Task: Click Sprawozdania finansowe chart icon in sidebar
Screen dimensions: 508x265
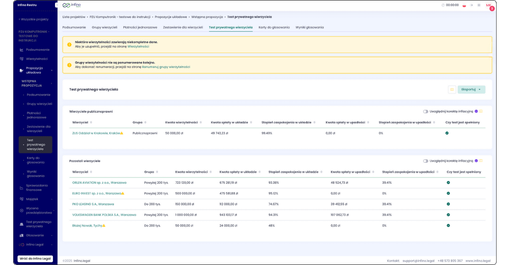Action: [22, 188]
